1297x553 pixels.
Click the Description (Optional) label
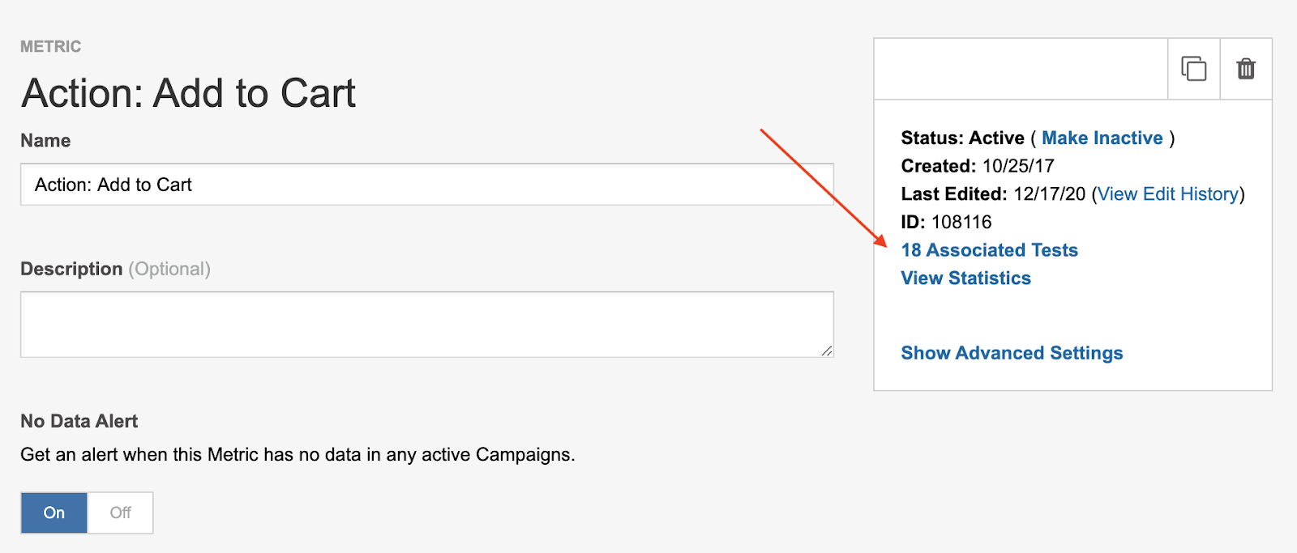point(115,269)
